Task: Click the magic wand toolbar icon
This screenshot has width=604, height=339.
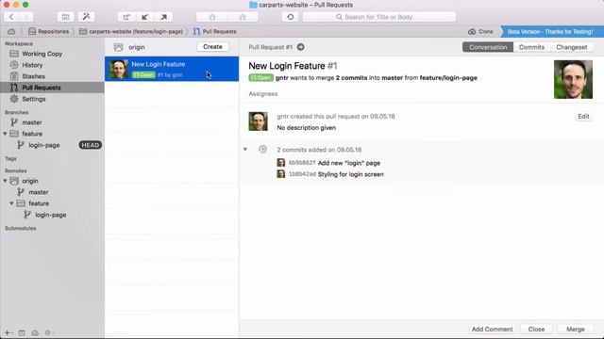Action: pos(86,17)
